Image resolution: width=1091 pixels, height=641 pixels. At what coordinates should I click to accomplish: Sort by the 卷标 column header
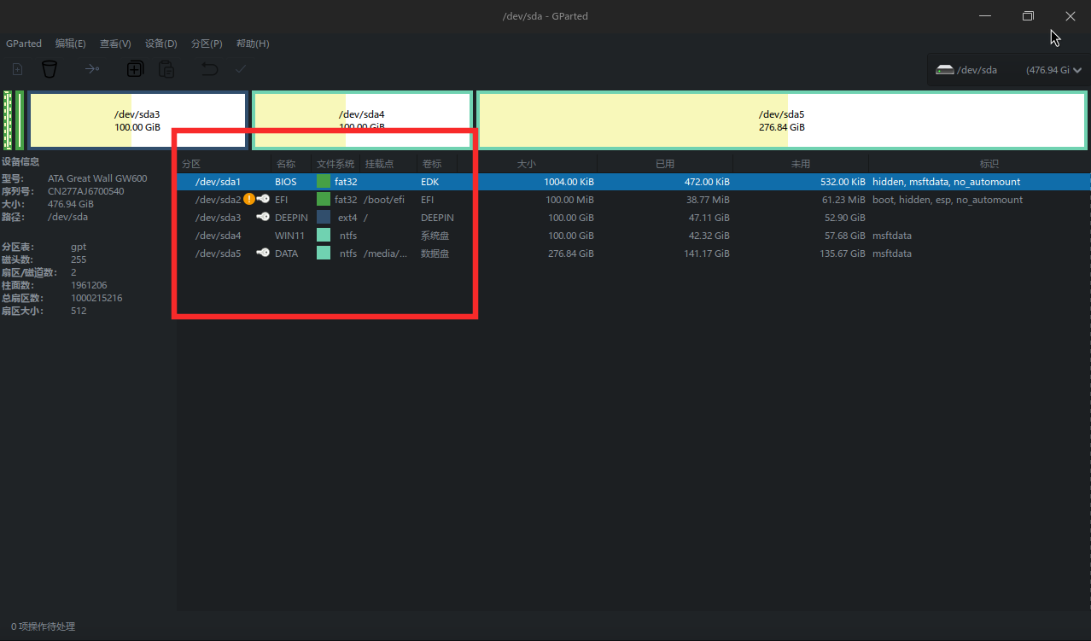[437, 164]
